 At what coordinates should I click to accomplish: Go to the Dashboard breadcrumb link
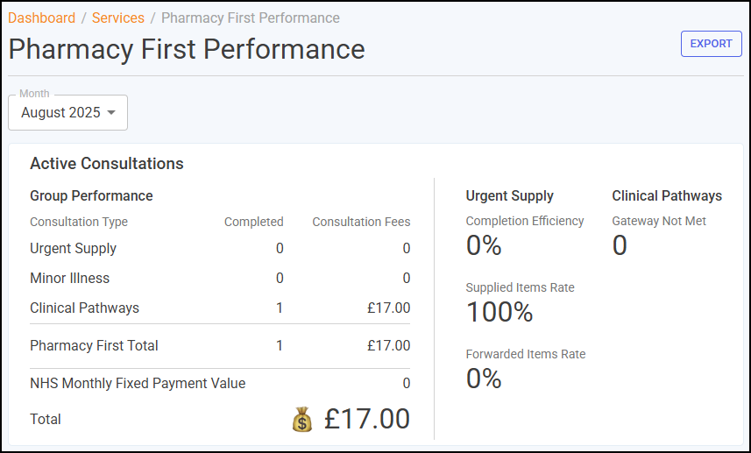[42, 18]
